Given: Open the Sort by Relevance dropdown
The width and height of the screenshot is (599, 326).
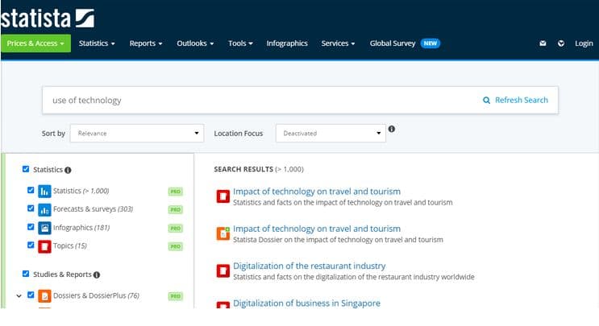Looking at the screenshot, I should pyautogui.click(x=137, y=133).
